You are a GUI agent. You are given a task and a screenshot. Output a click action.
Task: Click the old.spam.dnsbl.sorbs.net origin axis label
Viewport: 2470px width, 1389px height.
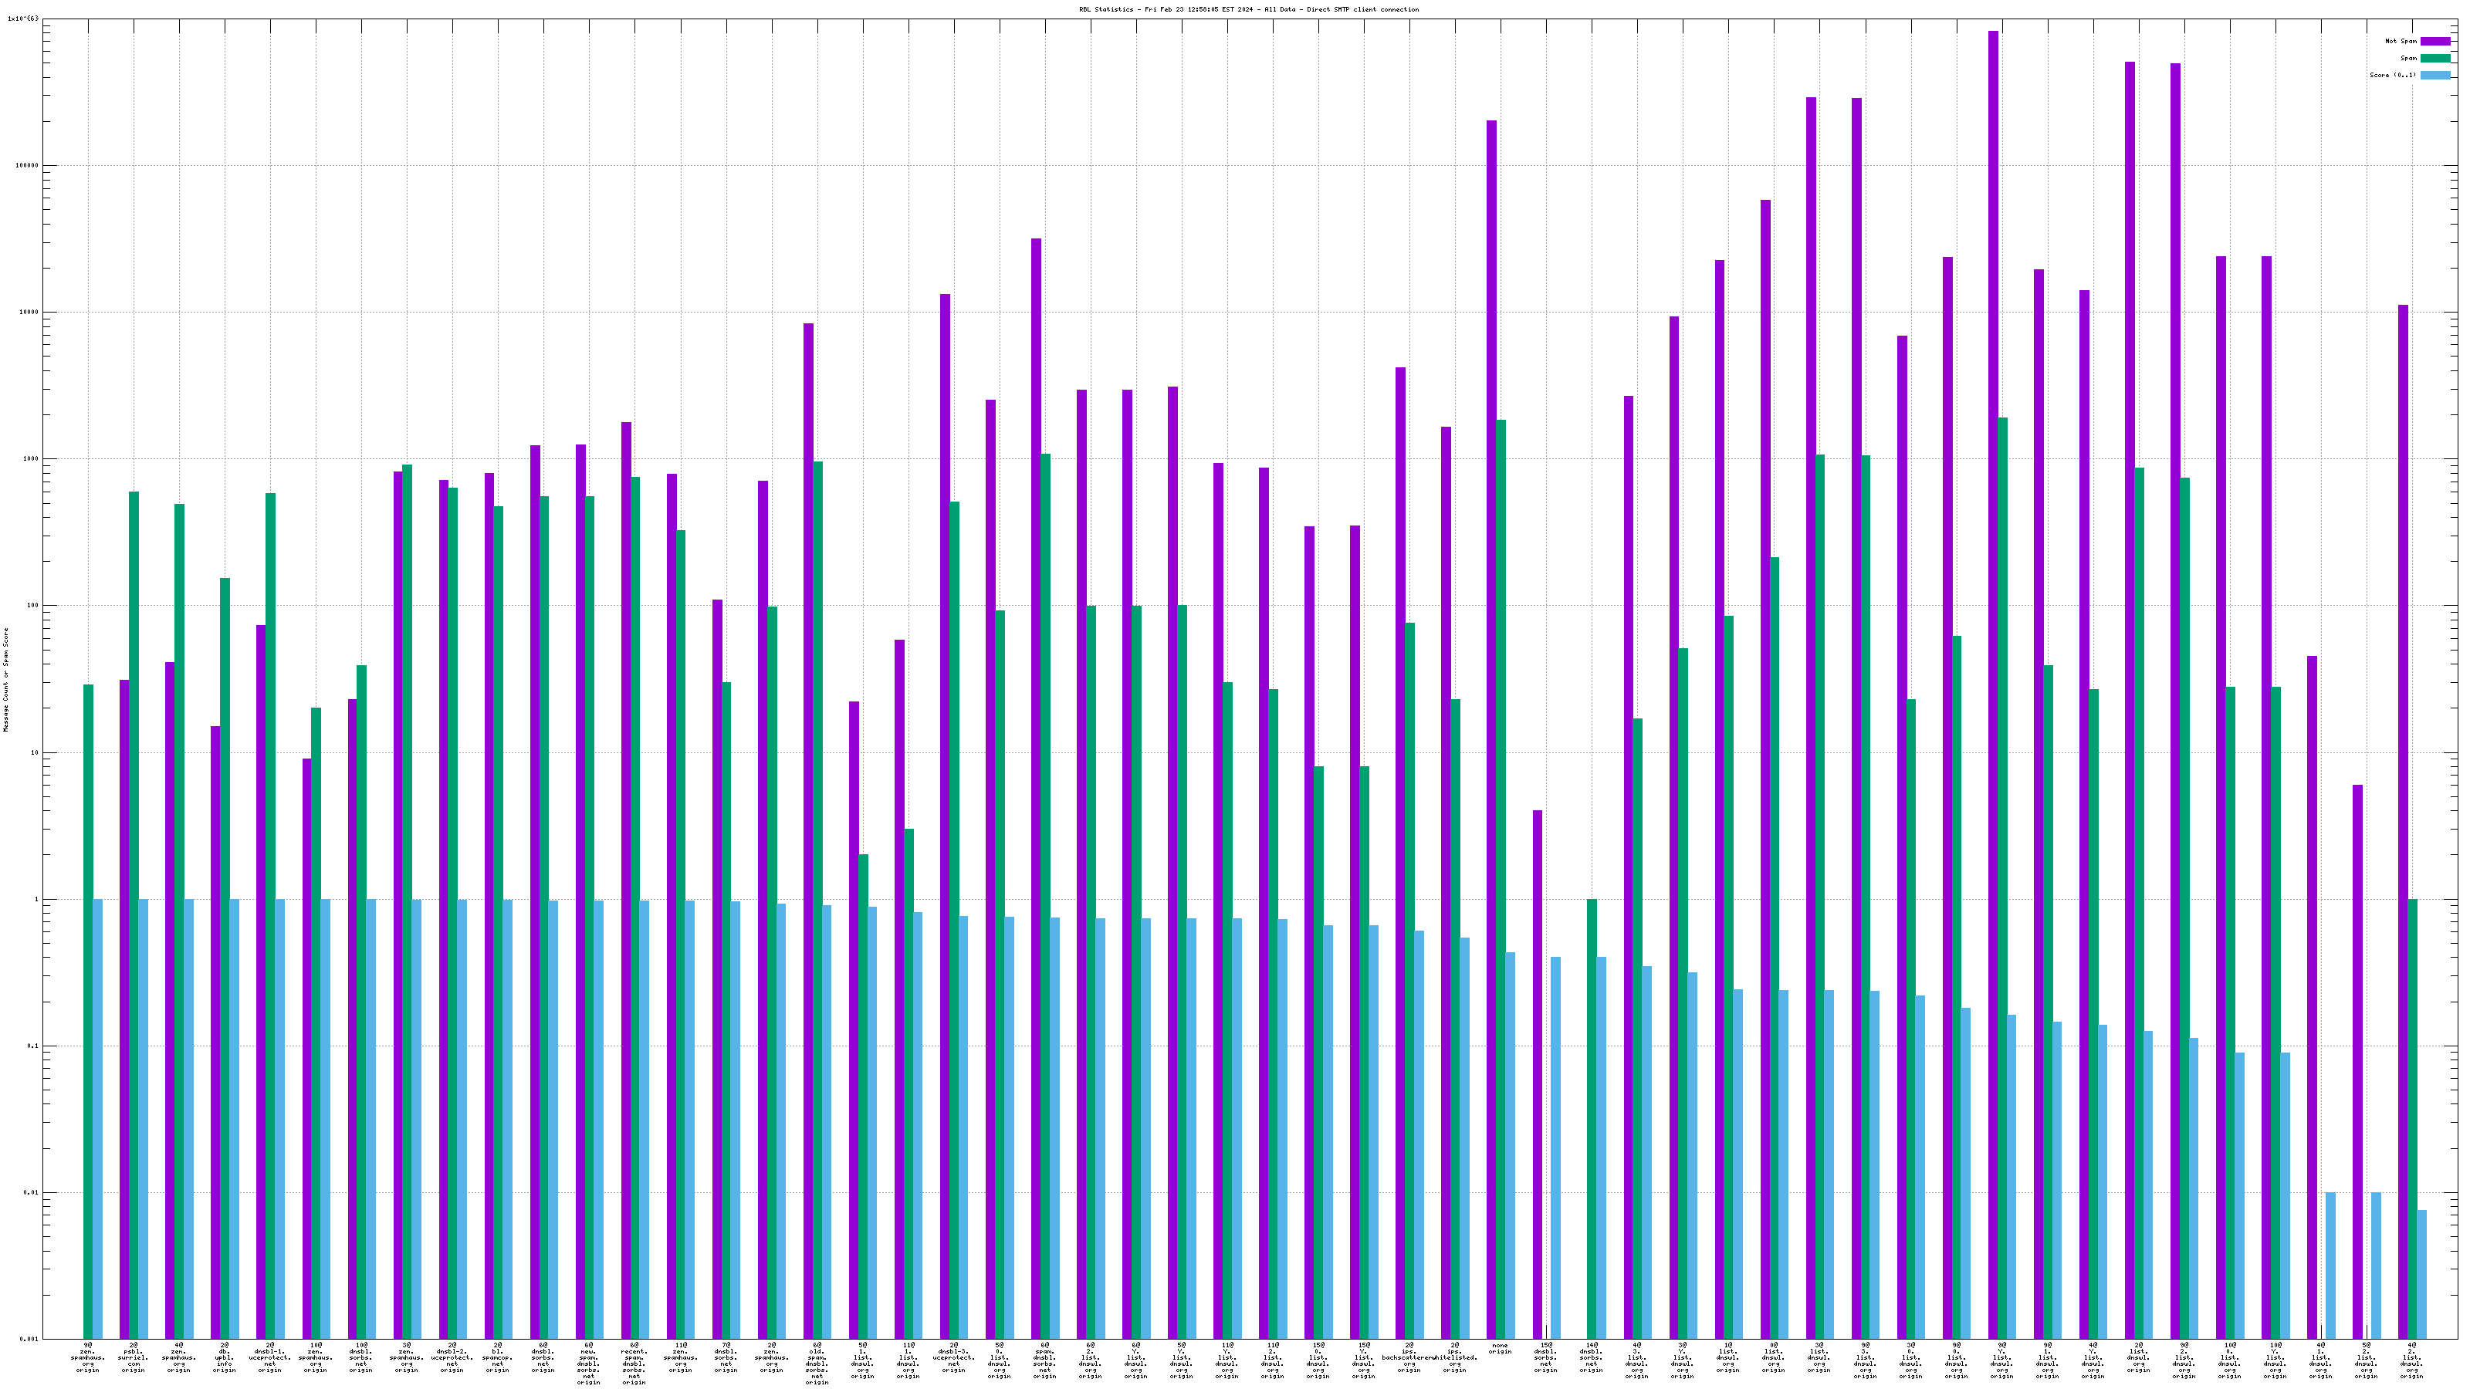(817, 1364)
